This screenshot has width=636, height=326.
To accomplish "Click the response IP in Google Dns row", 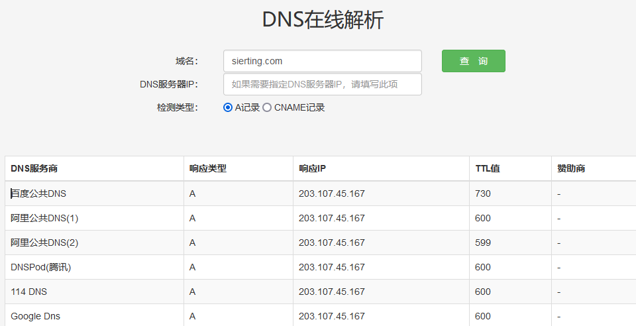I will 332,316.
